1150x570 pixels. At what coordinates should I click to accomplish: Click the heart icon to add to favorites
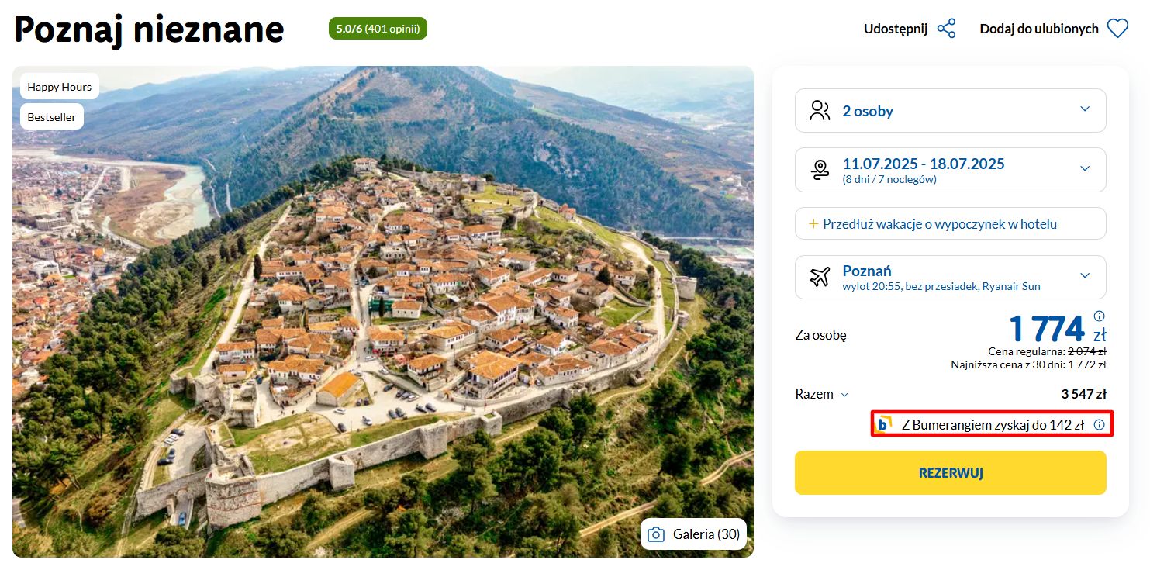[1117, 29]
